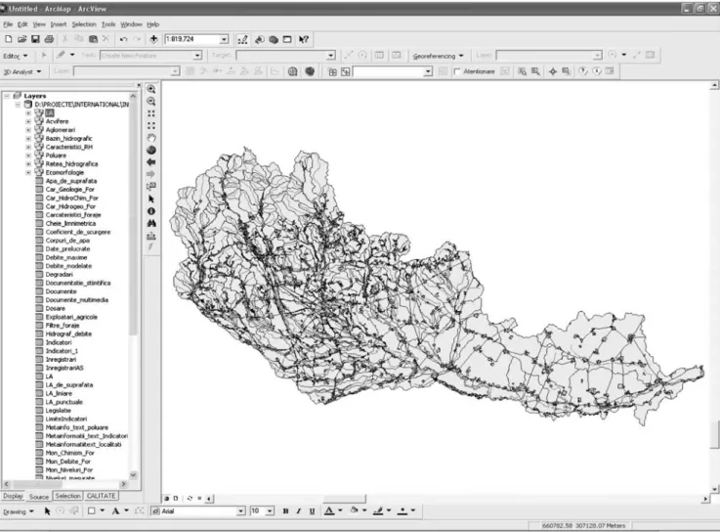Open the Find binoculars tool
The height and width of the screenshot is (532, 720).
151,224
